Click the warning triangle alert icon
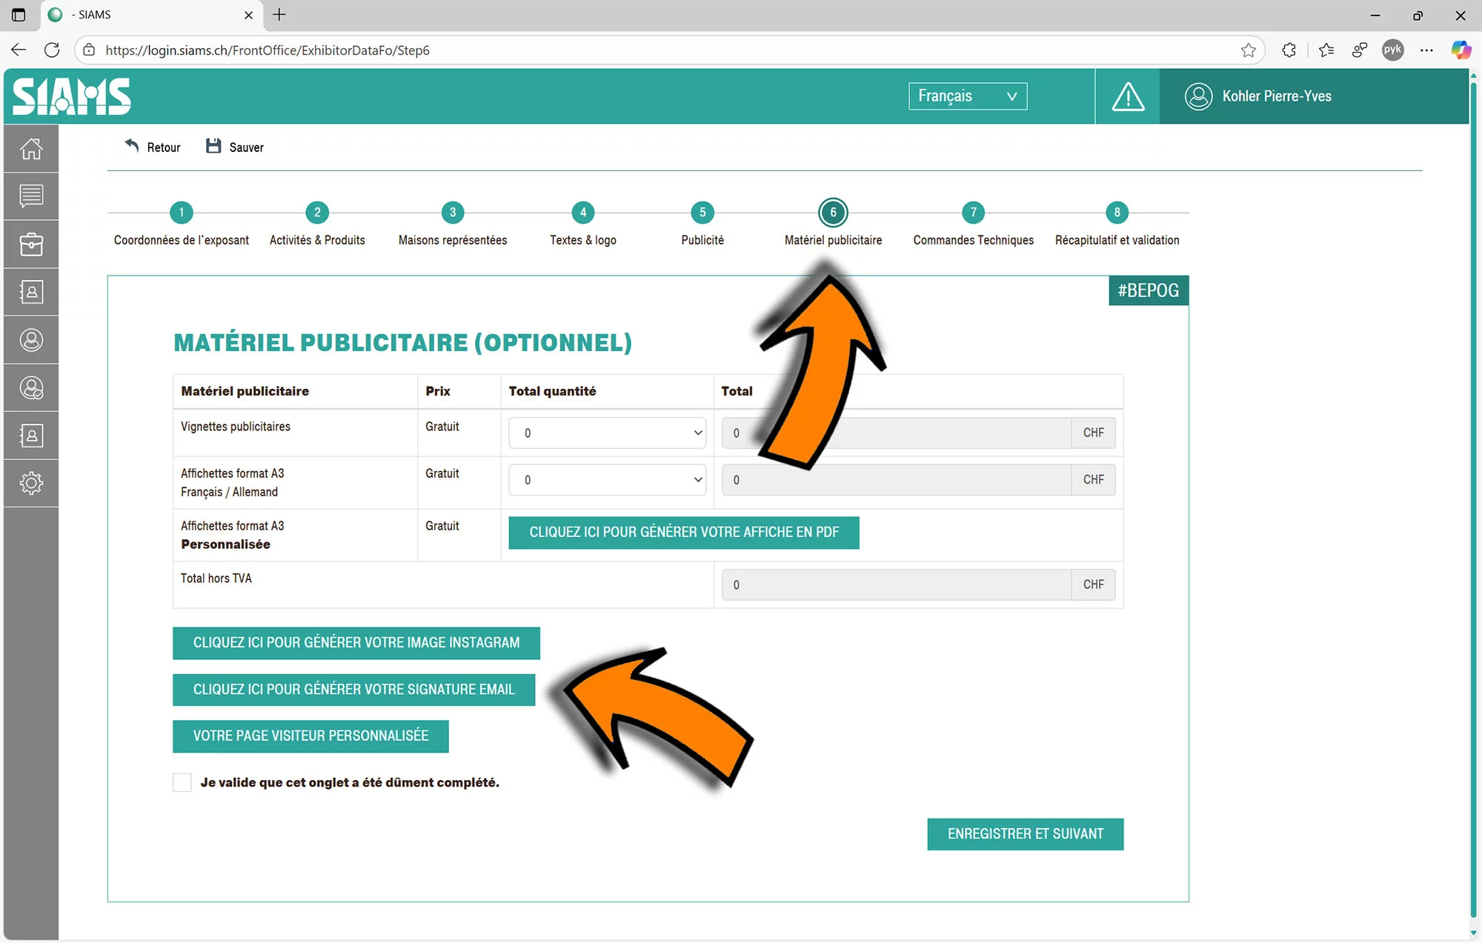 1128,97
